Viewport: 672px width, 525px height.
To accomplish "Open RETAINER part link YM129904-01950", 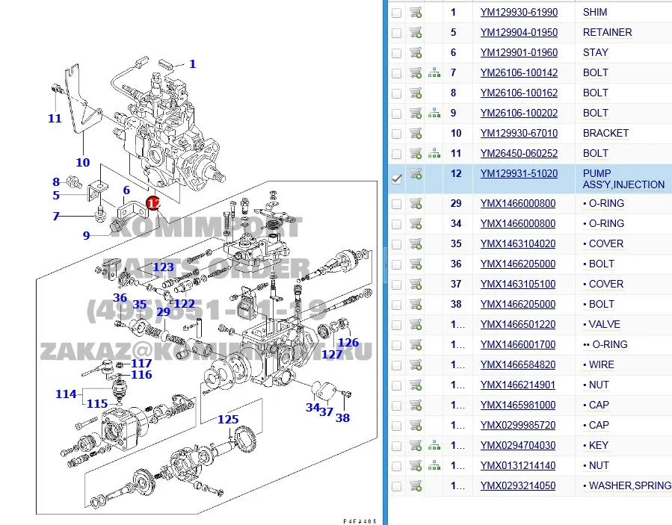I will tap(518, 32).
